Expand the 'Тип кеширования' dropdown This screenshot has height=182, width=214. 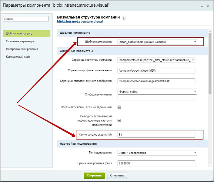(x=157, y=153)
